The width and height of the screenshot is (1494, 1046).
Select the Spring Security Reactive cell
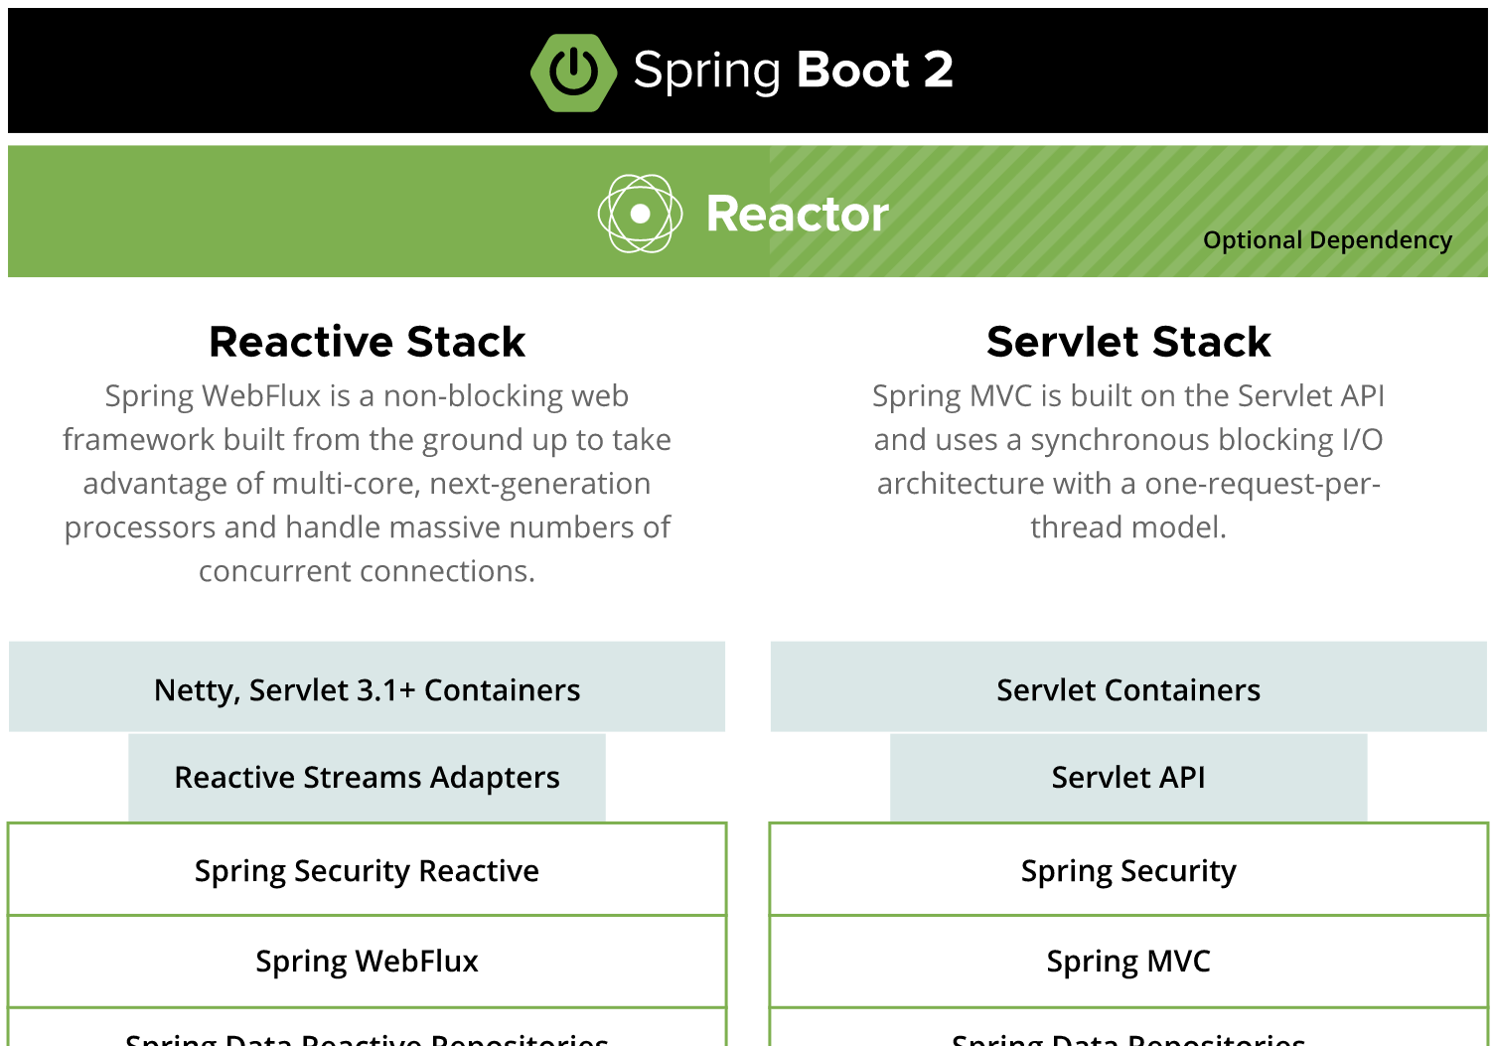pyautogui.click(x=367, y=870)
